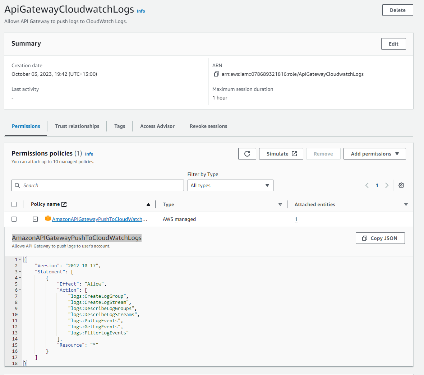Click the search magnifier icon
Image resolution: width=424 pixels, height=375 pixels.
point(17,185)
